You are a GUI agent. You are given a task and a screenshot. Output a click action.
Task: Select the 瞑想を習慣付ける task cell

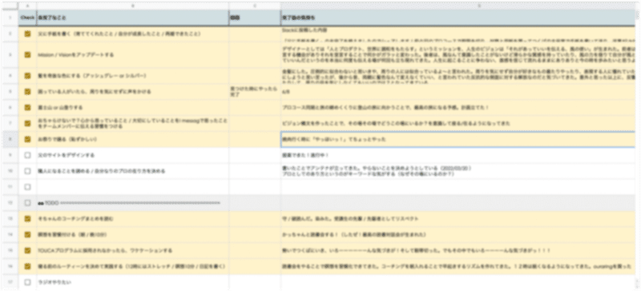click(x=133, y=235)
